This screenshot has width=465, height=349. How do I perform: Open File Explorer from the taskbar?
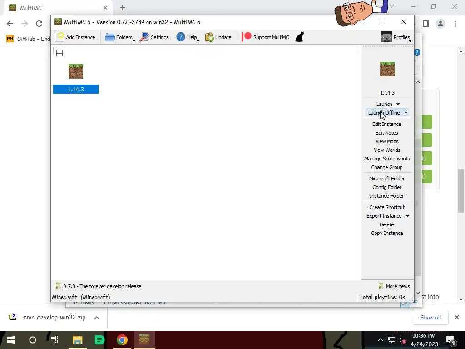tap(77, 340)
